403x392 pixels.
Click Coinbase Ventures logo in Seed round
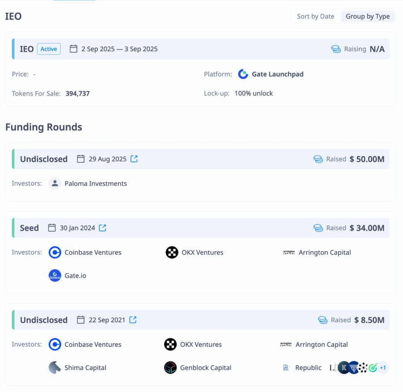point(55,252)
